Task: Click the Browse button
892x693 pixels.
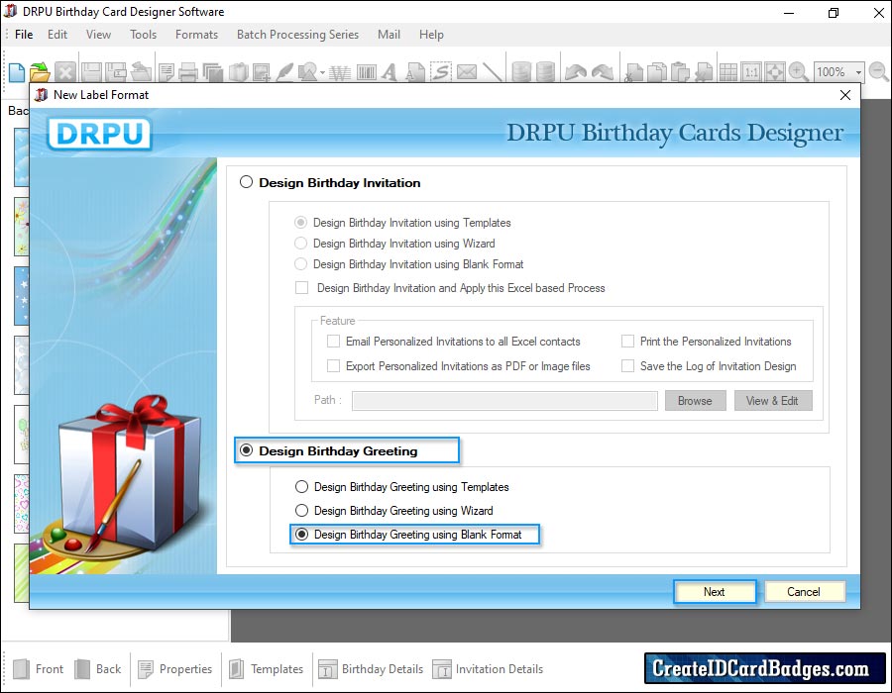Action: click(695, 401)
